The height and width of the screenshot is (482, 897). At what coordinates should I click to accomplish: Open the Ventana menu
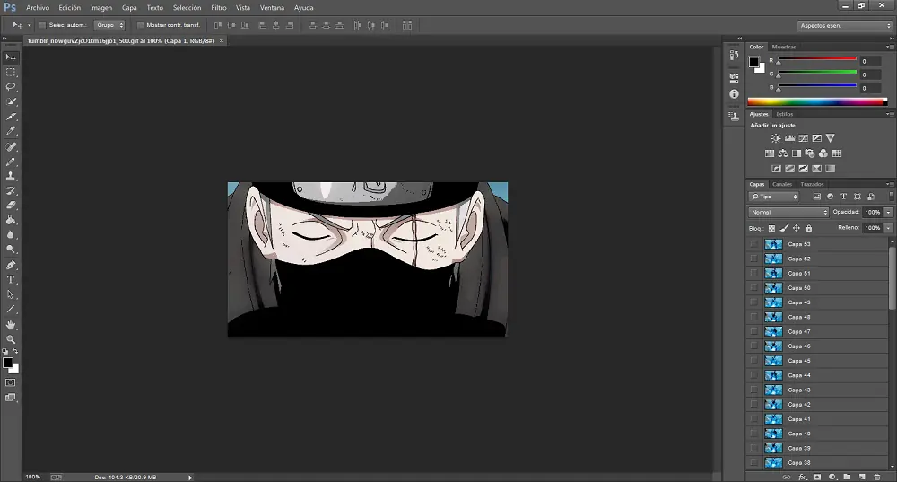272,8
